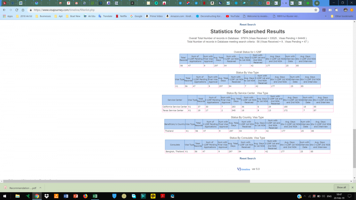The image size is (356, 200).
Task: Click the address bar URL field
Action: click(x=171, y=10)
